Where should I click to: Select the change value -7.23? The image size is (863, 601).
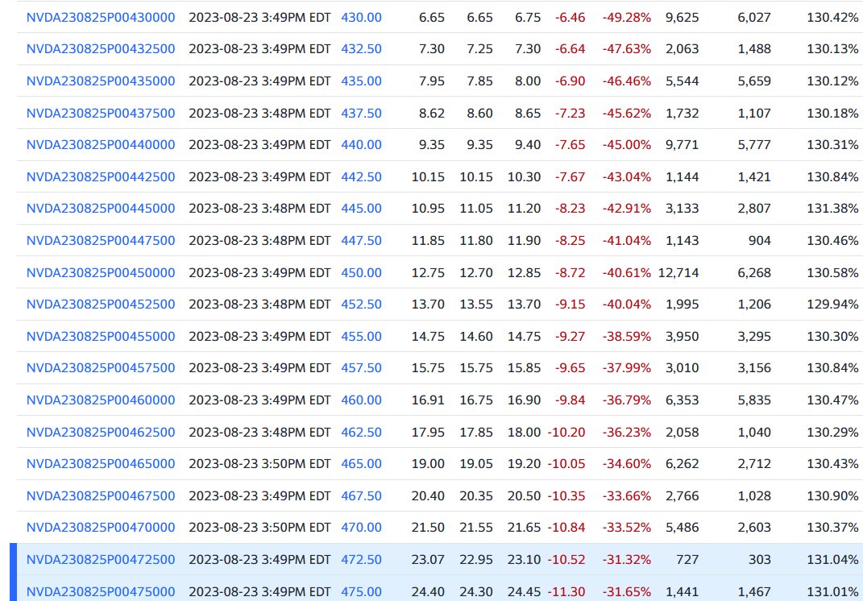pos(570,113)
